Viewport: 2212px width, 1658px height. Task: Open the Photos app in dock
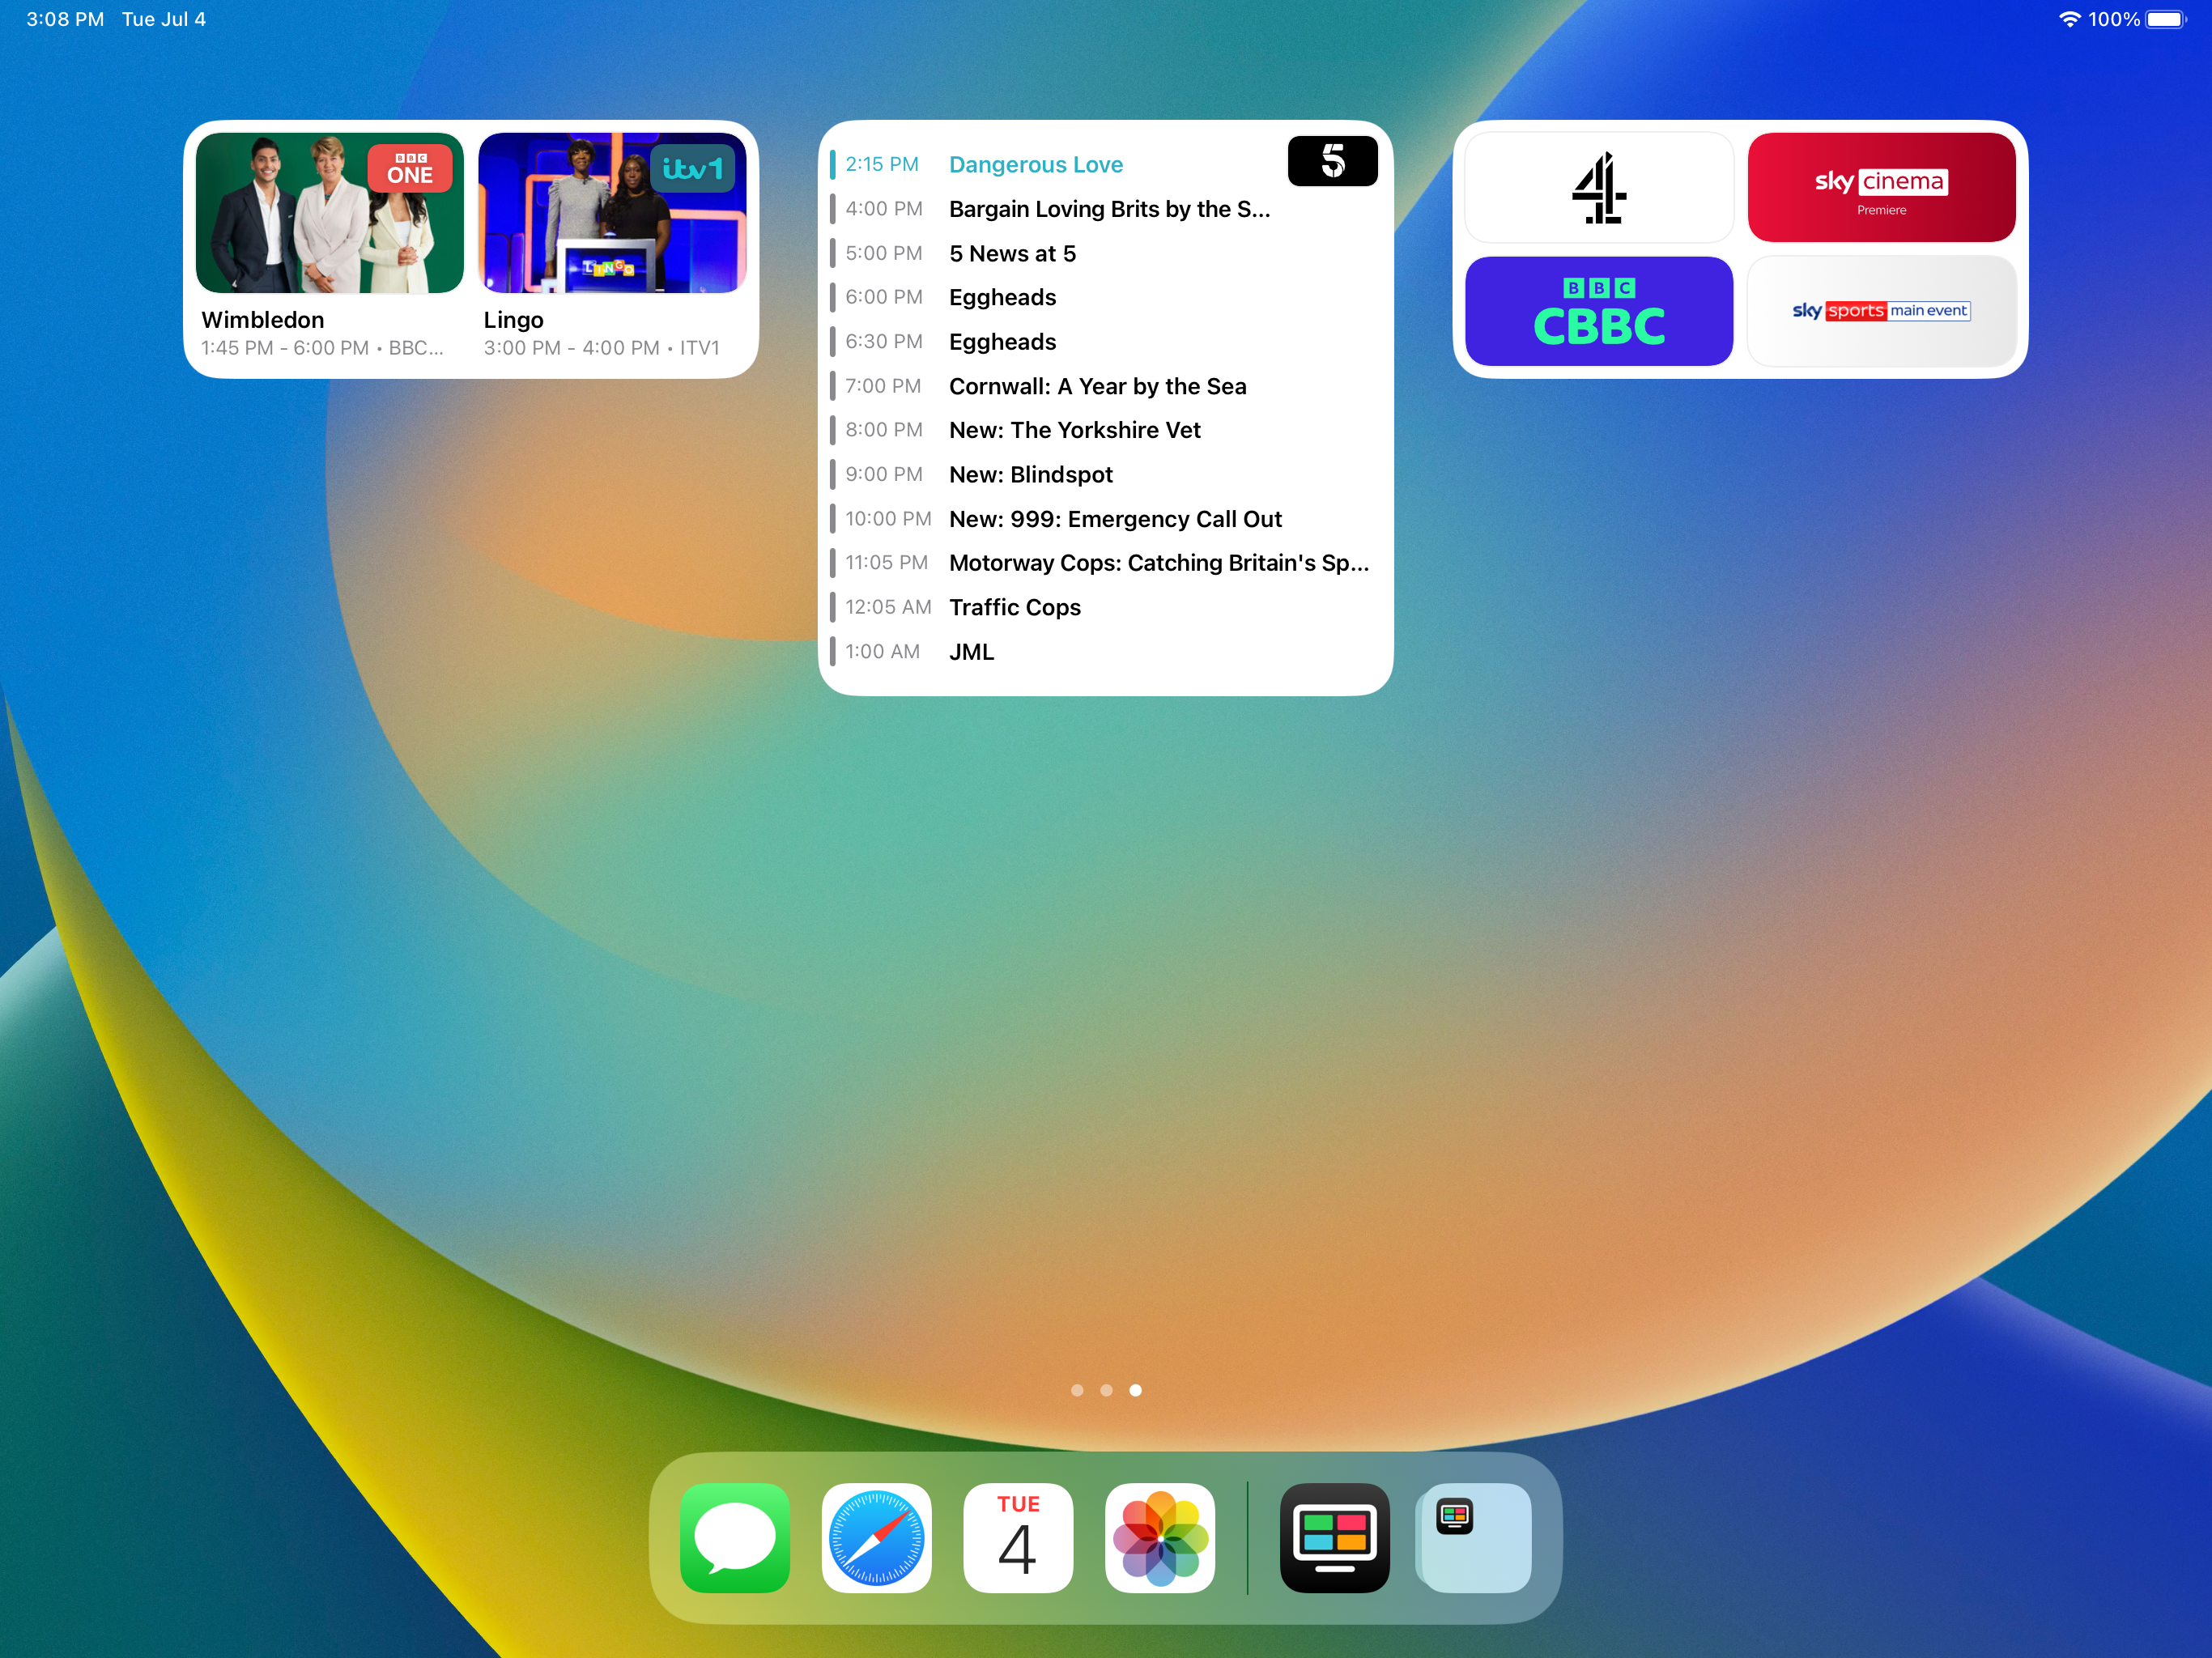click(x=1160, y=1537)
